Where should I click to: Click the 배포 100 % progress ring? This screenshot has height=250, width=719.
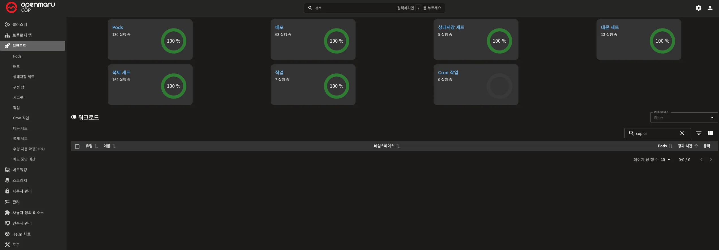[x=337, y=41]
